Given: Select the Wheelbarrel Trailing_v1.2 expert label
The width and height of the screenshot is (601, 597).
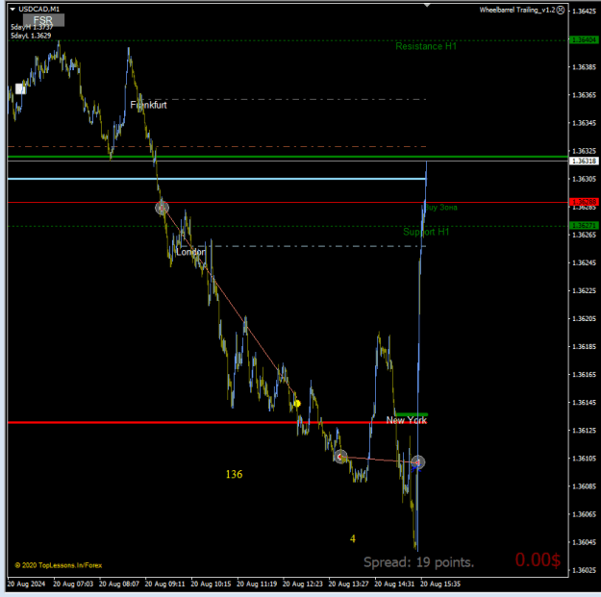Looking at the screenshot, I should click(x=517, y=10).
